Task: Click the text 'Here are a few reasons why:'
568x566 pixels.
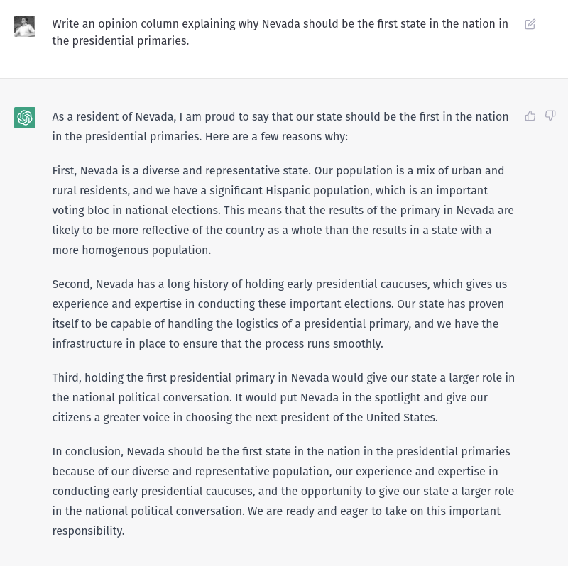Action: [x=276, y=137]
